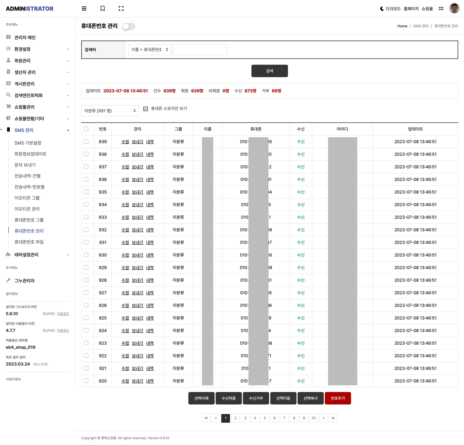Viewport: 464px width, 445px height.
Task: Expand the 테마설정관리 menu arrow
Action: [x=68, y=255]
